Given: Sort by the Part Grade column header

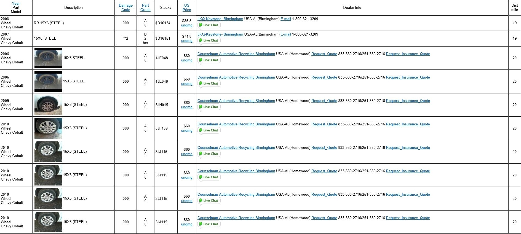Looking at the screenshot, I should [x=145, y=7].
